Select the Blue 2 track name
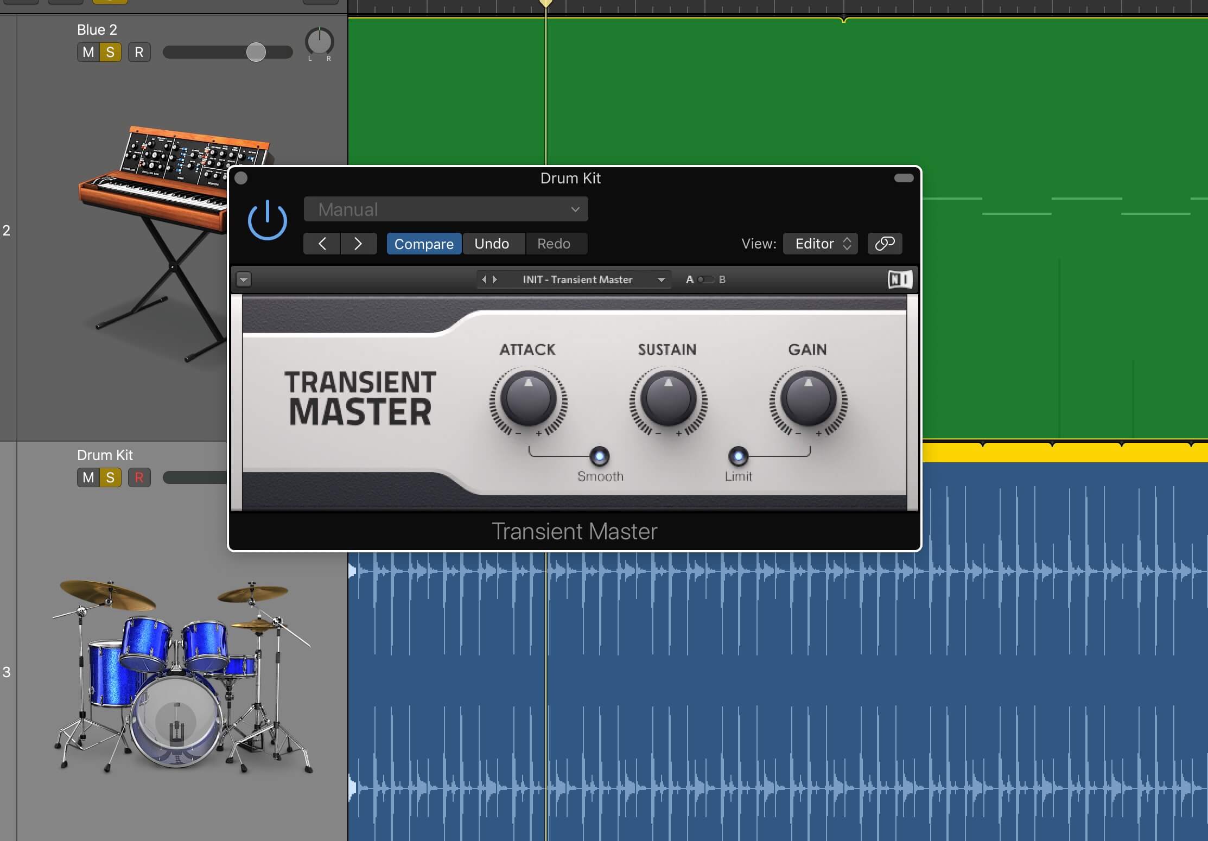The width and height of the screenshot is (1208, 841). 97,30
